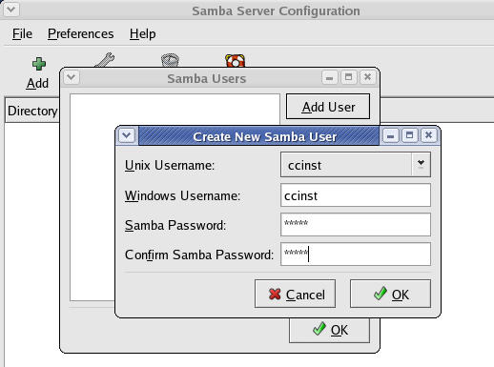
Task: Maximize the Samba Users window
Action: pyautogui.click(x=348, y=77)
